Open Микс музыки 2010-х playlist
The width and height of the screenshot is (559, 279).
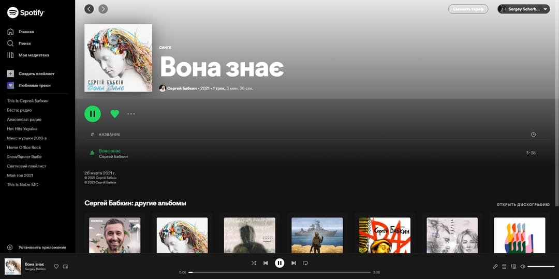point(27,138)
